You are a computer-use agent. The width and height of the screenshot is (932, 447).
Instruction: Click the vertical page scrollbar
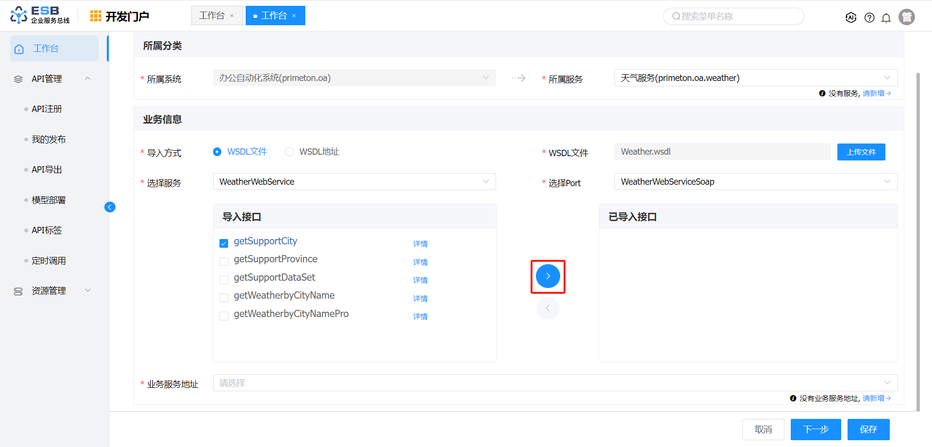917,241
